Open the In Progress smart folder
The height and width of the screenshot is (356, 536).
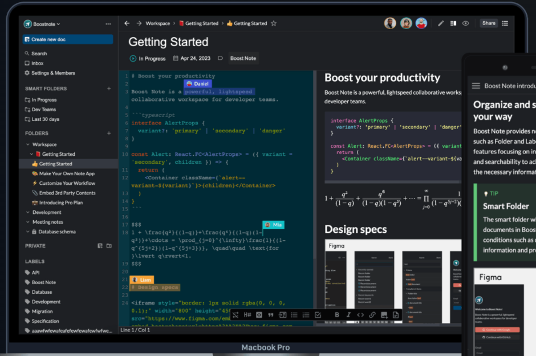click(x=40, y=100)
